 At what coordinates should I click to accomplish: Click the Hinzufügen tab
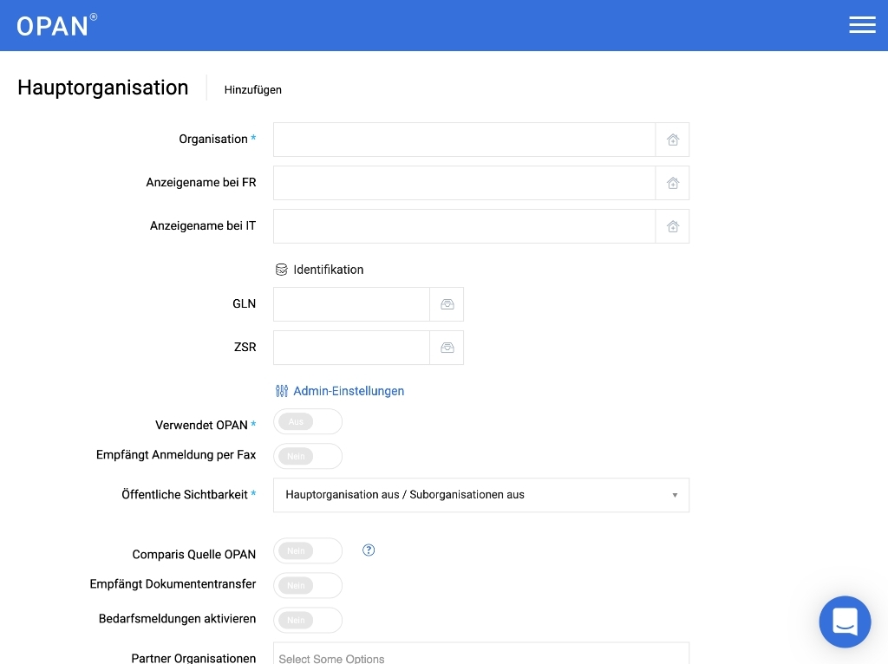coord(252,89)
